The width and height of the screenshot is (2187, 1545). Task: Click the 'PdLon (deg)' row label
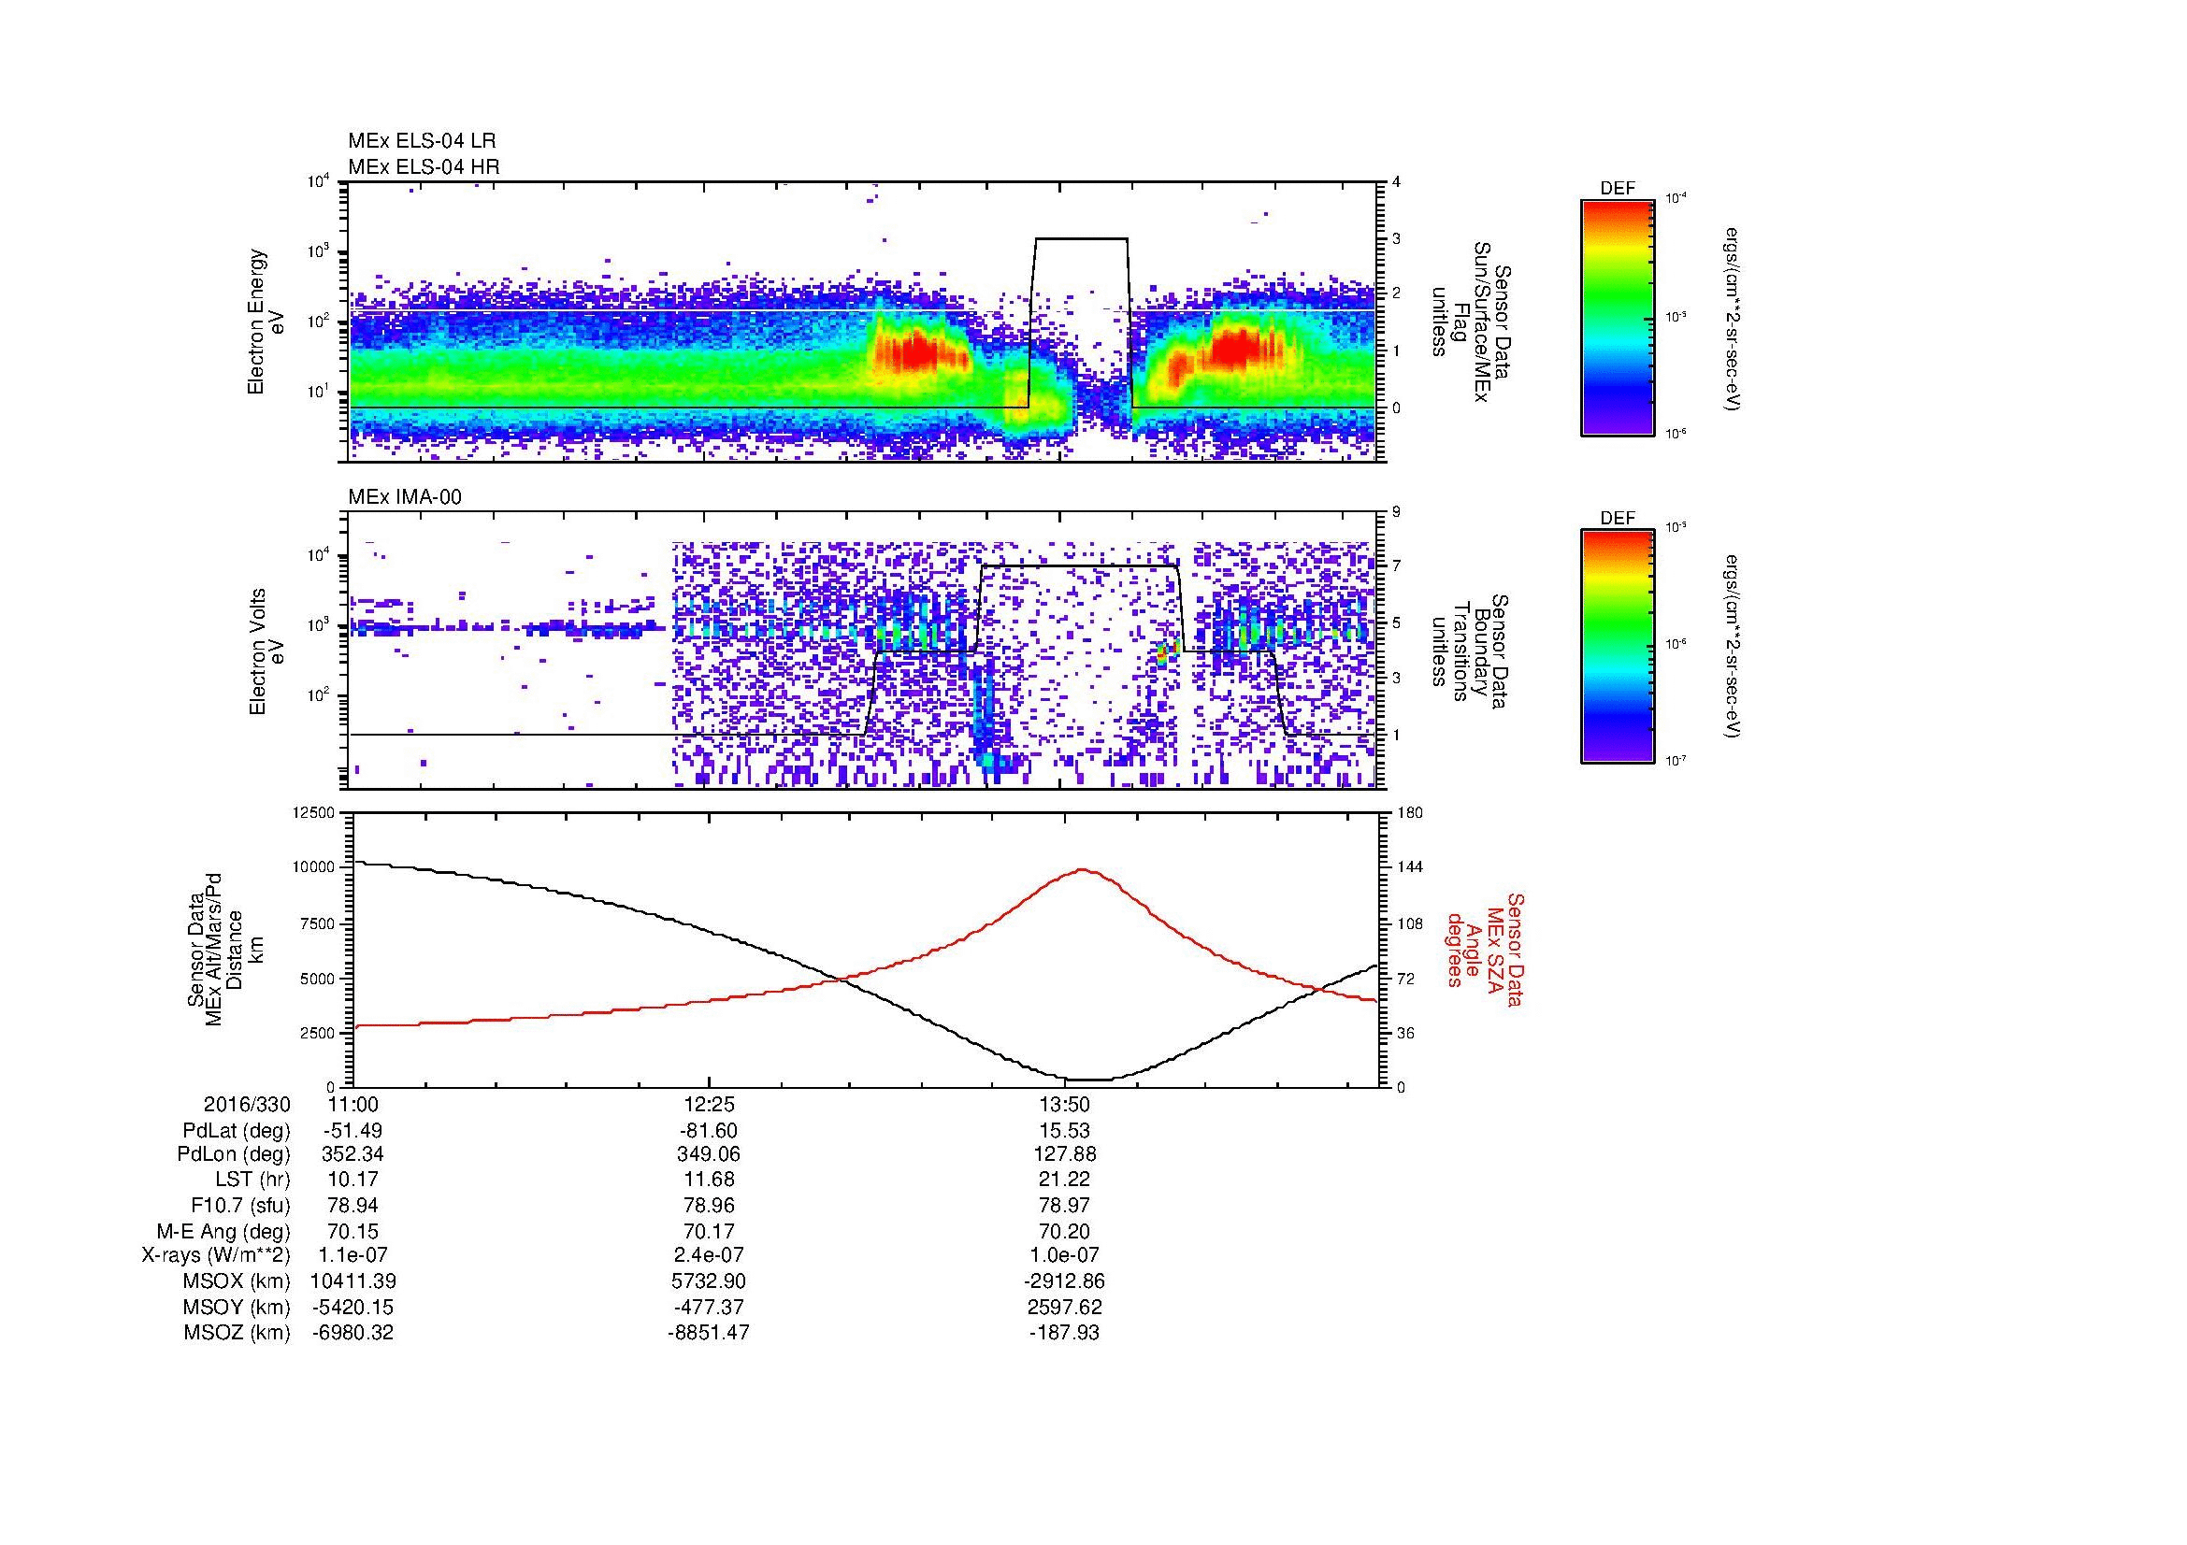click(234, 1154)
